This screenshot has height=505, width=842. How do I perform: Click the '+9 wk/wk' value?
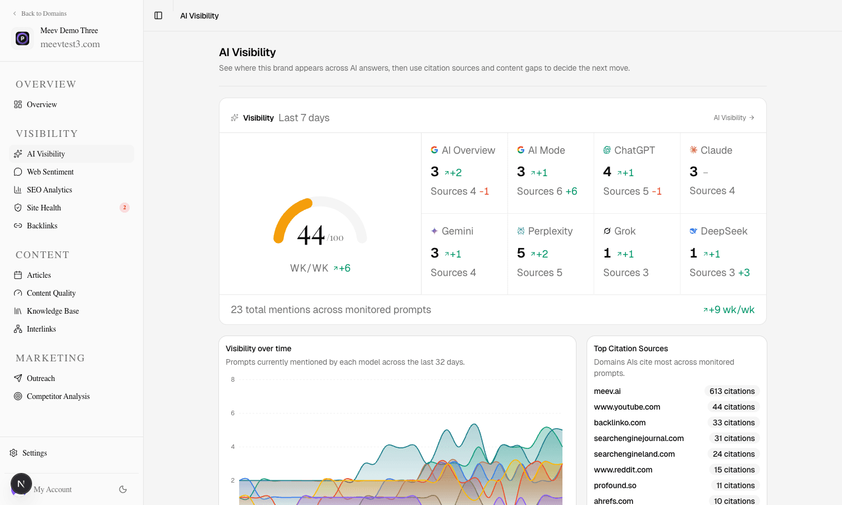click(729, 310)
